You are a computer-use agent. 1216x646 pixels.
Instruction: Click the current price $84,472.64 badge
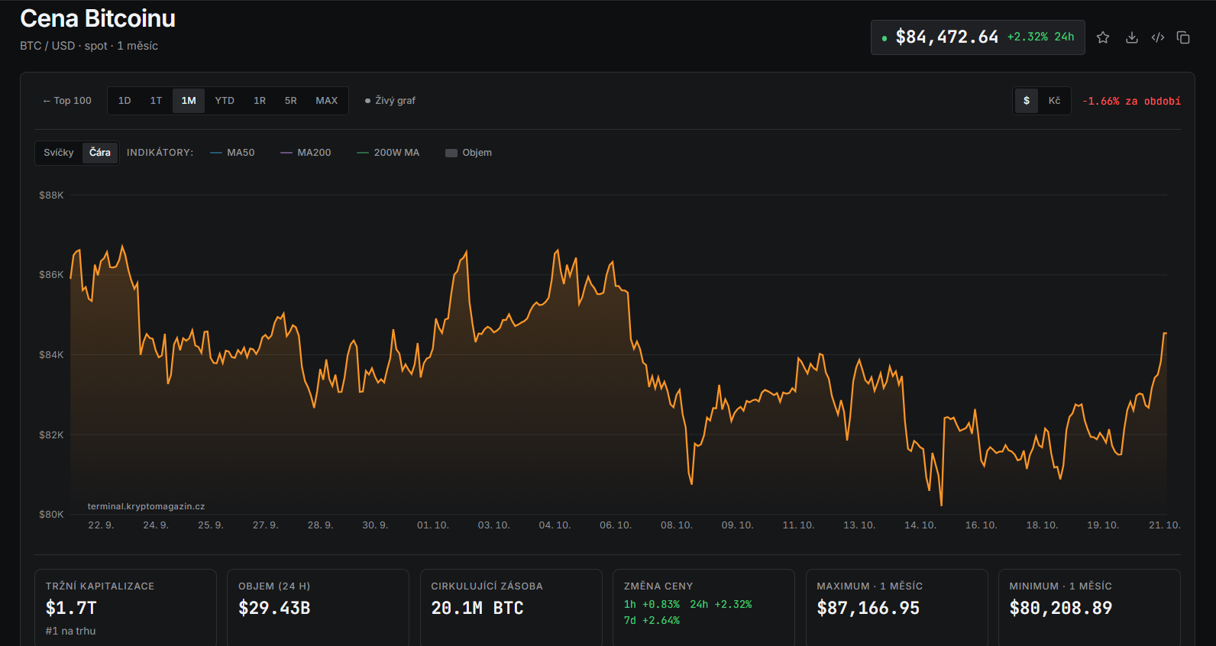[978, 37]
